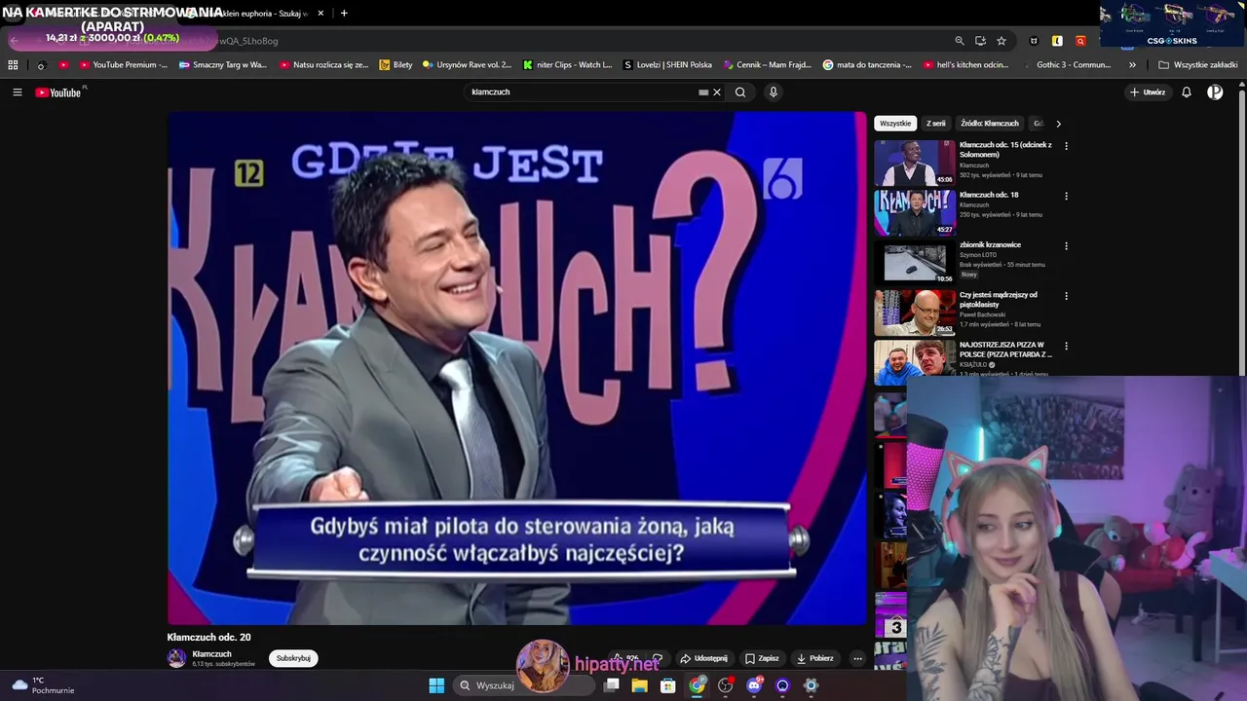The width and height of the screenshot is (1247, 701).
Task: Open the browser zoom magnifier icon
Action: (x=960, y=41)
